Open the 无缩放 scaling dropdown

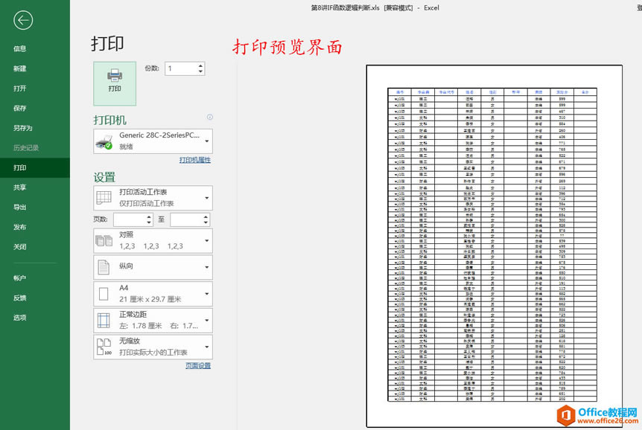pyautogui.click(x=153, y=347)
